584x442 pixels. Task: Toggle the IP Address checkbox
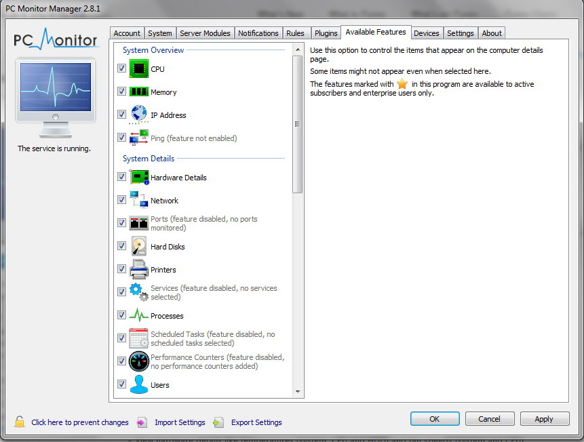tap(121, 115)
